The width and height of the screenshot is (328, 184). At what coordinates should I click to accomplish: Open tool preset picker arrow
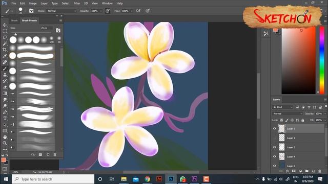tap(12, 11)
